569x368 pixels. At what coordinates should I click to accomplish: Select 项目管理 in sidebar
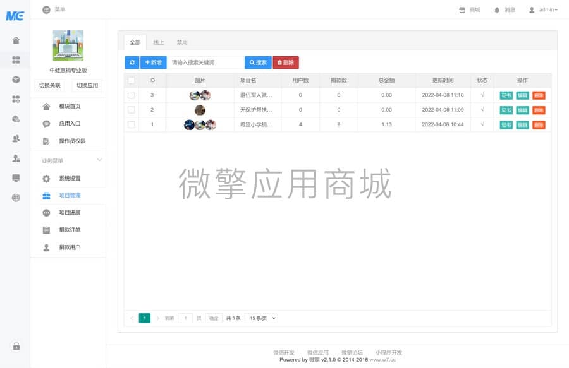pos(70,195)
